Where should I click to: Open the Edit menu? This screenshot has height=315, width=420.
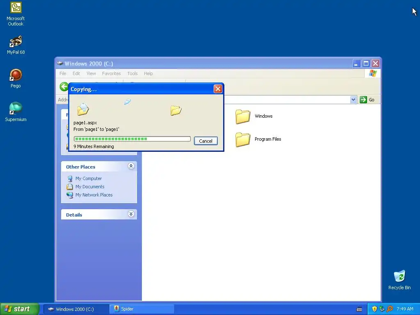[76, 73]
